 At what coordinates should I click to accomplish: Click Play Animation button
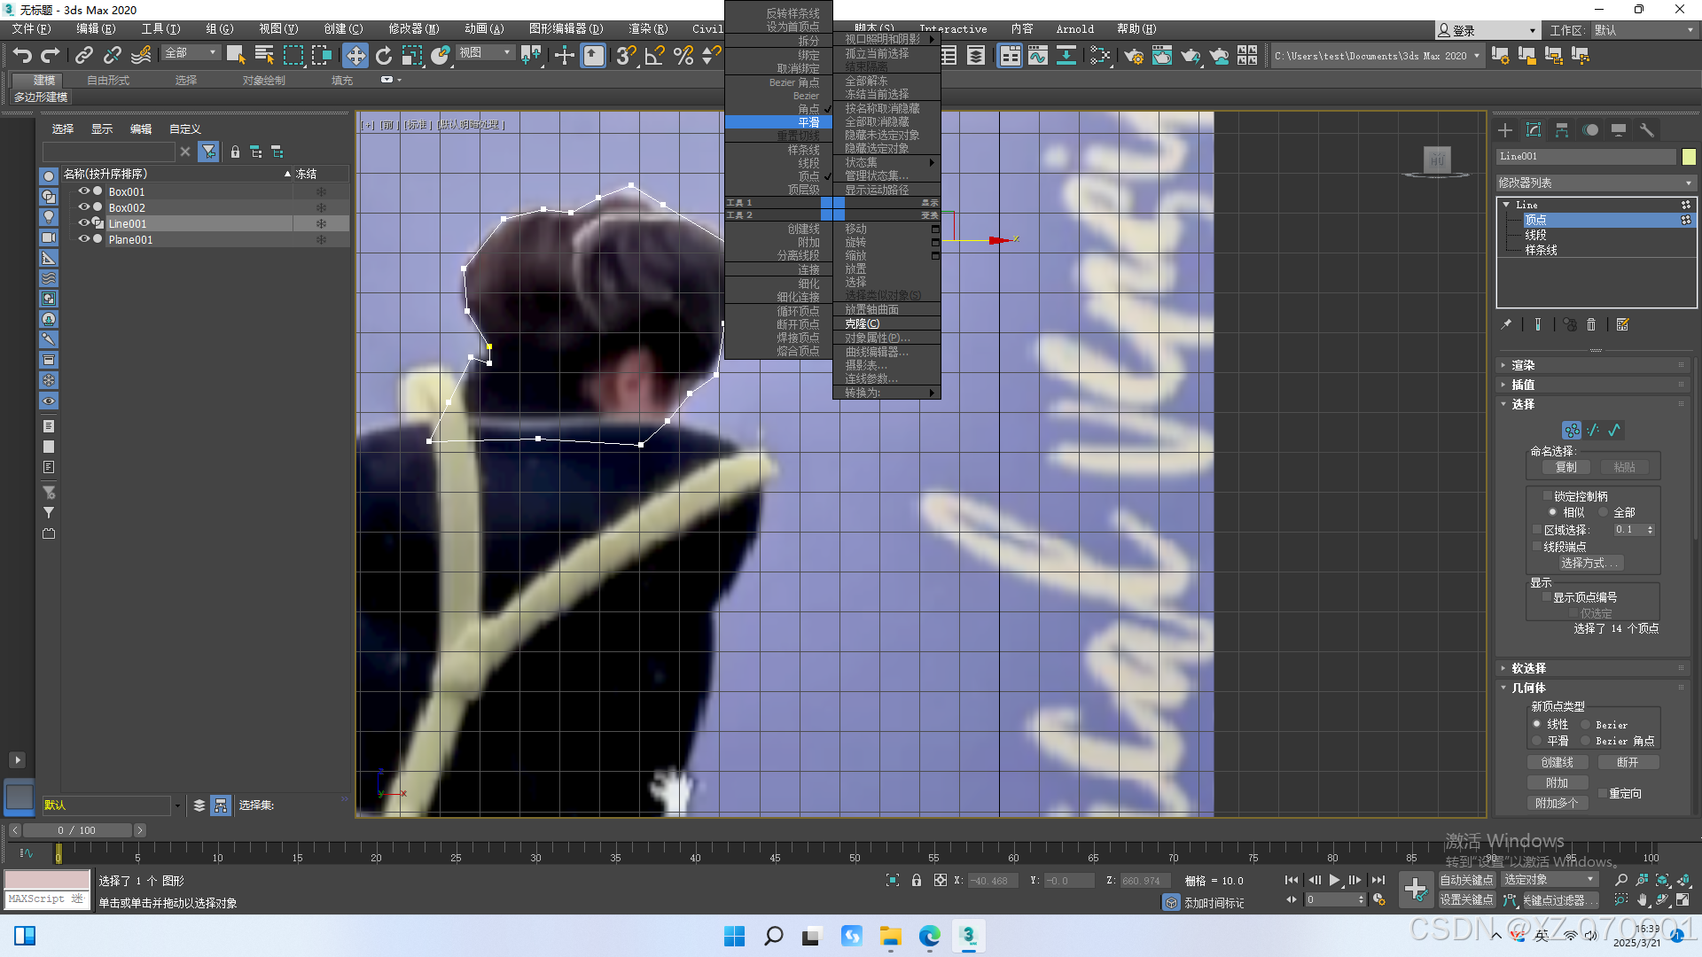point(1334,880)
